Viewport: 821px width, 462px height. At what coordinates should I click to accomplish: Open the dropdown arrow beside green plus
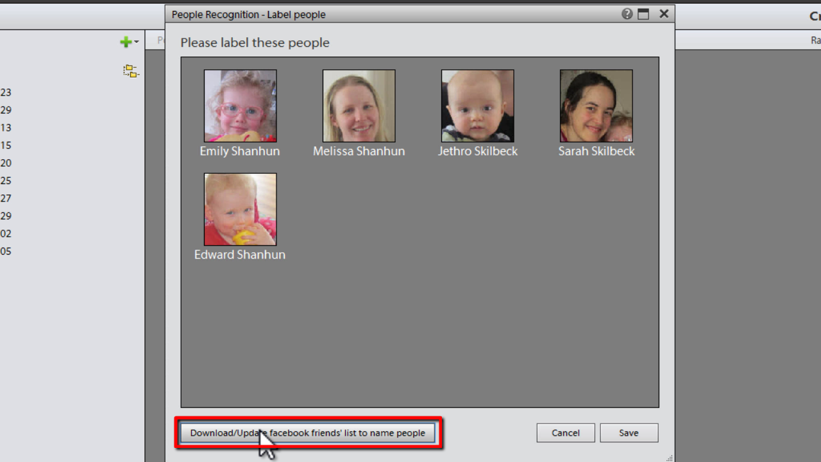136,42
